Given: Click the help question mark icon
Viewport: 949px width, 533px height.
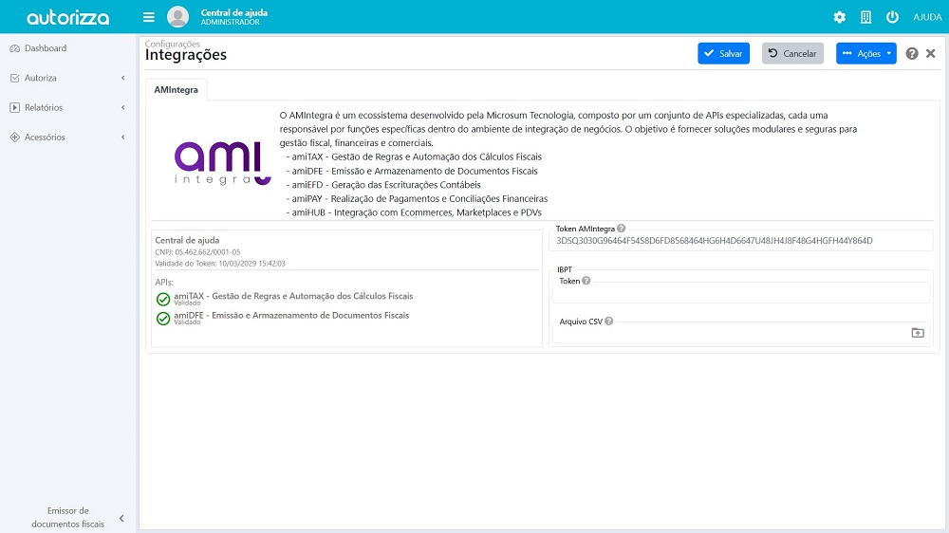Looking at the screenshot, I should [912, 54].
